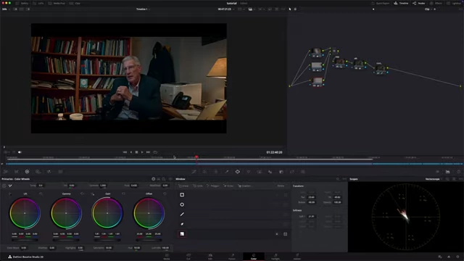Image resolution: width=464 pixels, height=261 pixels.
Task: Open the Vectorscope type dropdown
Action: click(x=434, y=179)
